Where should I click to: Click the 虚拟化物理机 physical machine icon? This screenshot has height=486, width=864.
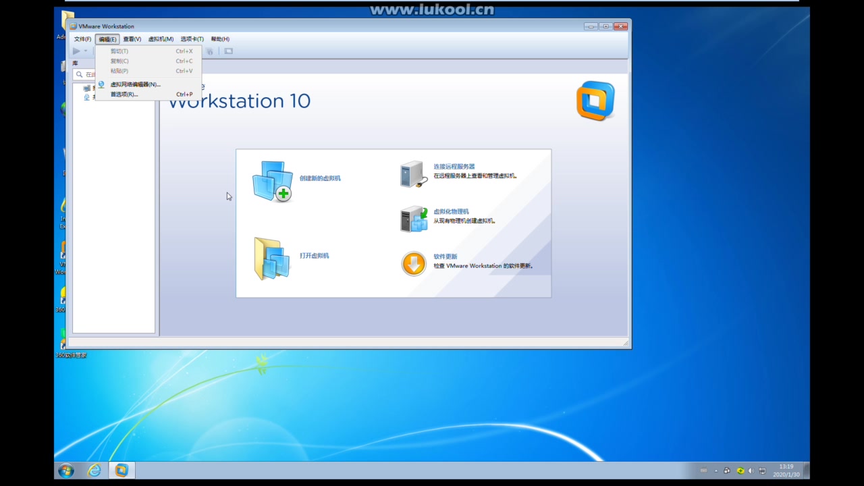point(413,219)
